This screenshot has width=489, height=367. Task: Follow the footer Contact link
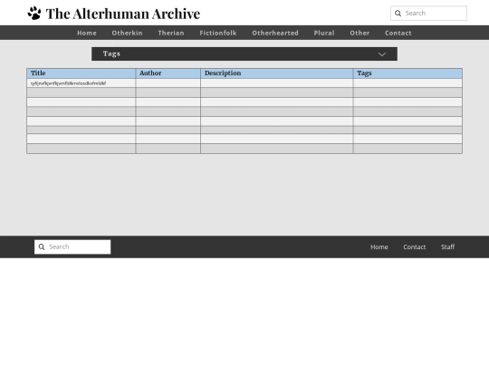(x=415, y=246)
